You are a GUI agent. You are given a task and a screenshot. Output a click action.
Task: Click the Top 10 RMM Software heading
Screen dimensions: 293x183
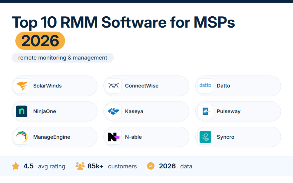tap(123, 22)
